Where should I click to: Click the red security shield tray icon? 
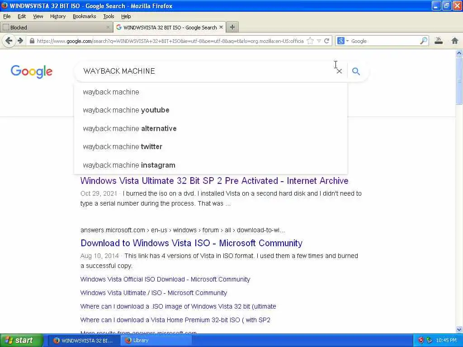coord(421,340)
